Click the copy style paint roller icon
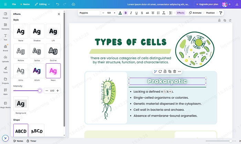Screen dimensions: 241x144 tap(220, 13)
